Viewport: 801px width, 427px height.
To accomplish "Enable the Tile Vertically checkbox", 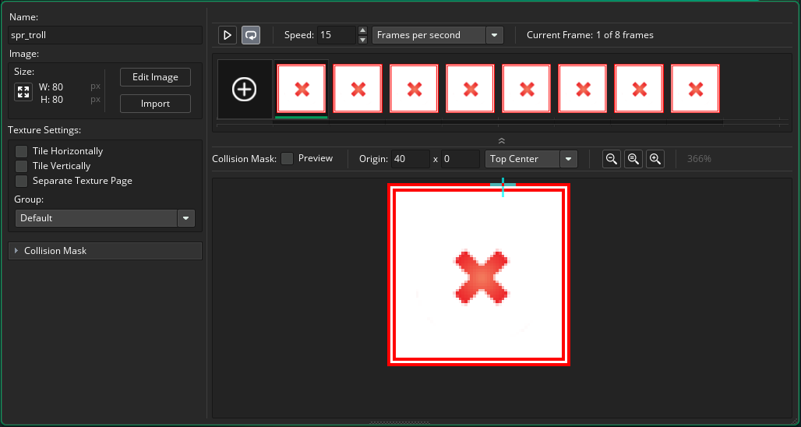I will 22,166.
